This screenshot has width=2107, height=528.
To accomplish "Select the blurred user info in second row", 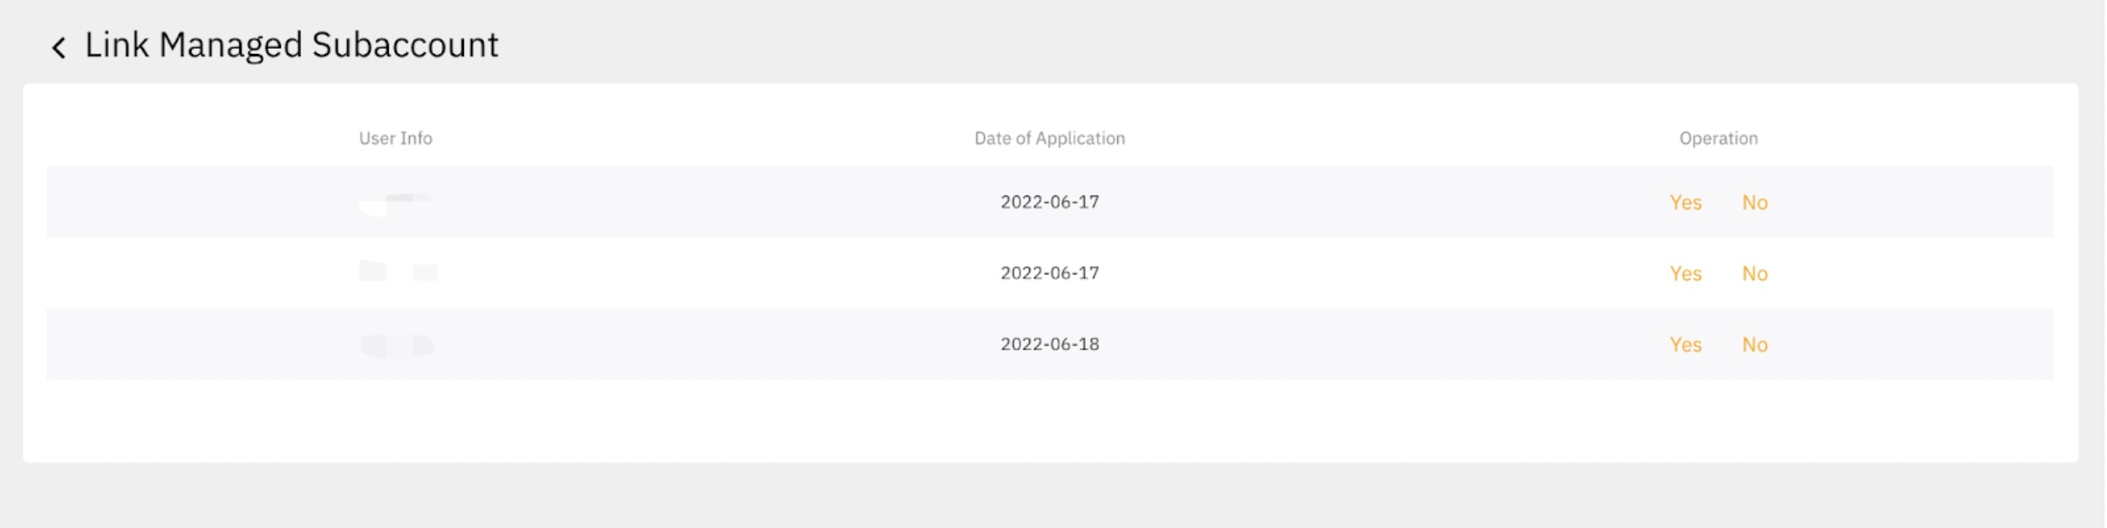I will pyautogui.click(x=398, y=272).
